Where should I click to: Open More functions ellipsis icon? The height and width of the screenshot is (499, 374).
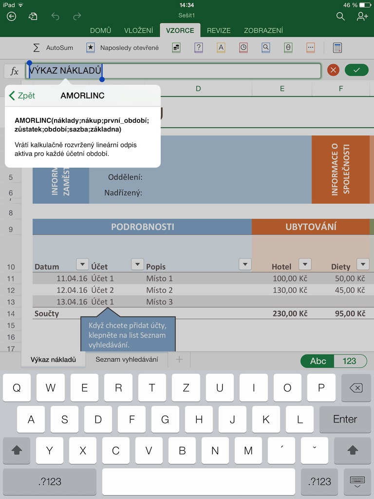pyautogui.click(x=311, y=48)
